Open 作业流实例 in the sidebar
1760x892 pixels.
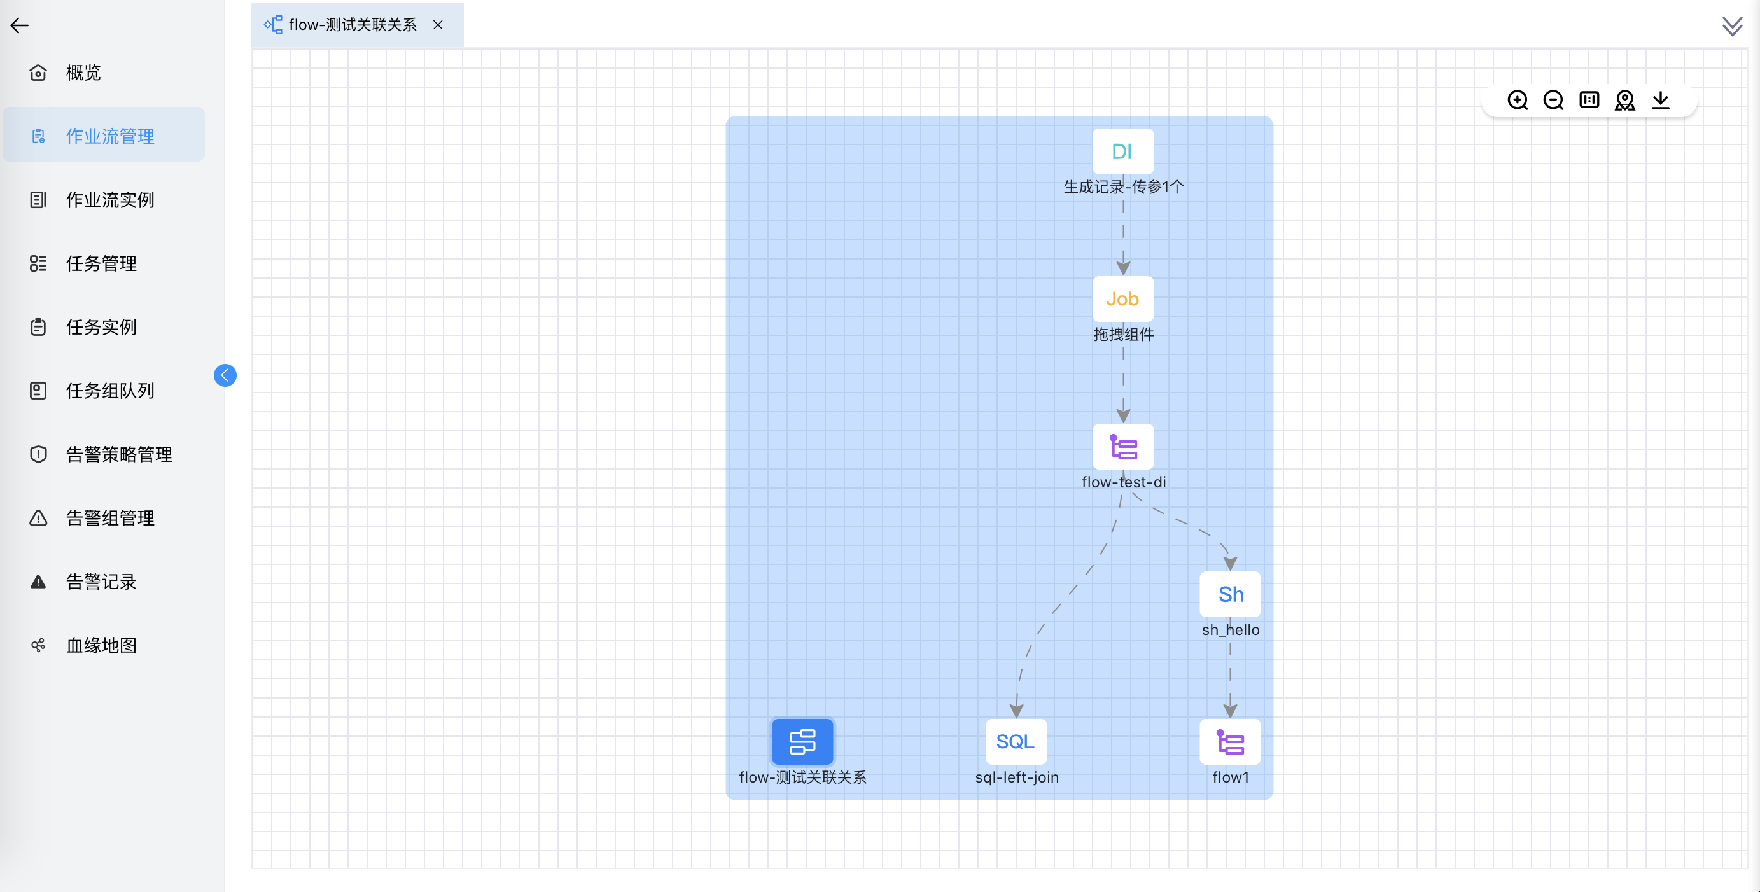[109, 200]
